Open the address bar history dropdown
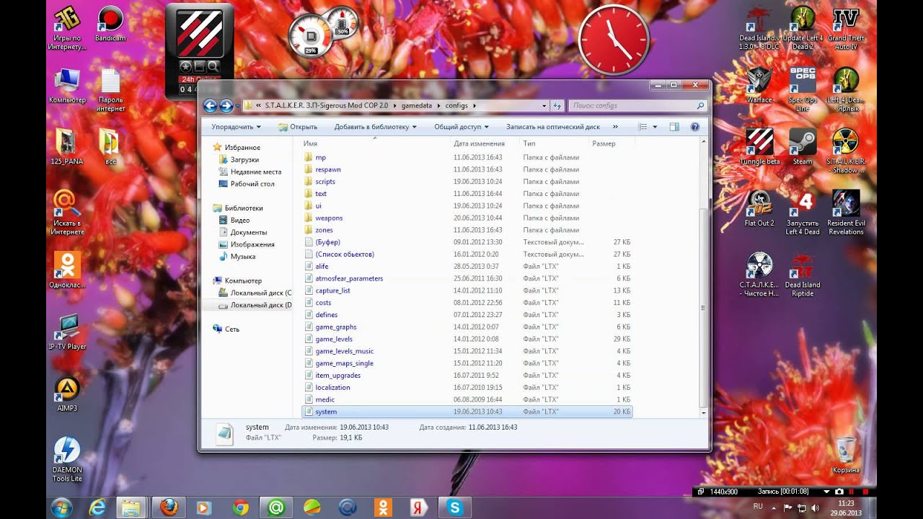The height and width of the screenshot is (519, 923). coord(544,106)
